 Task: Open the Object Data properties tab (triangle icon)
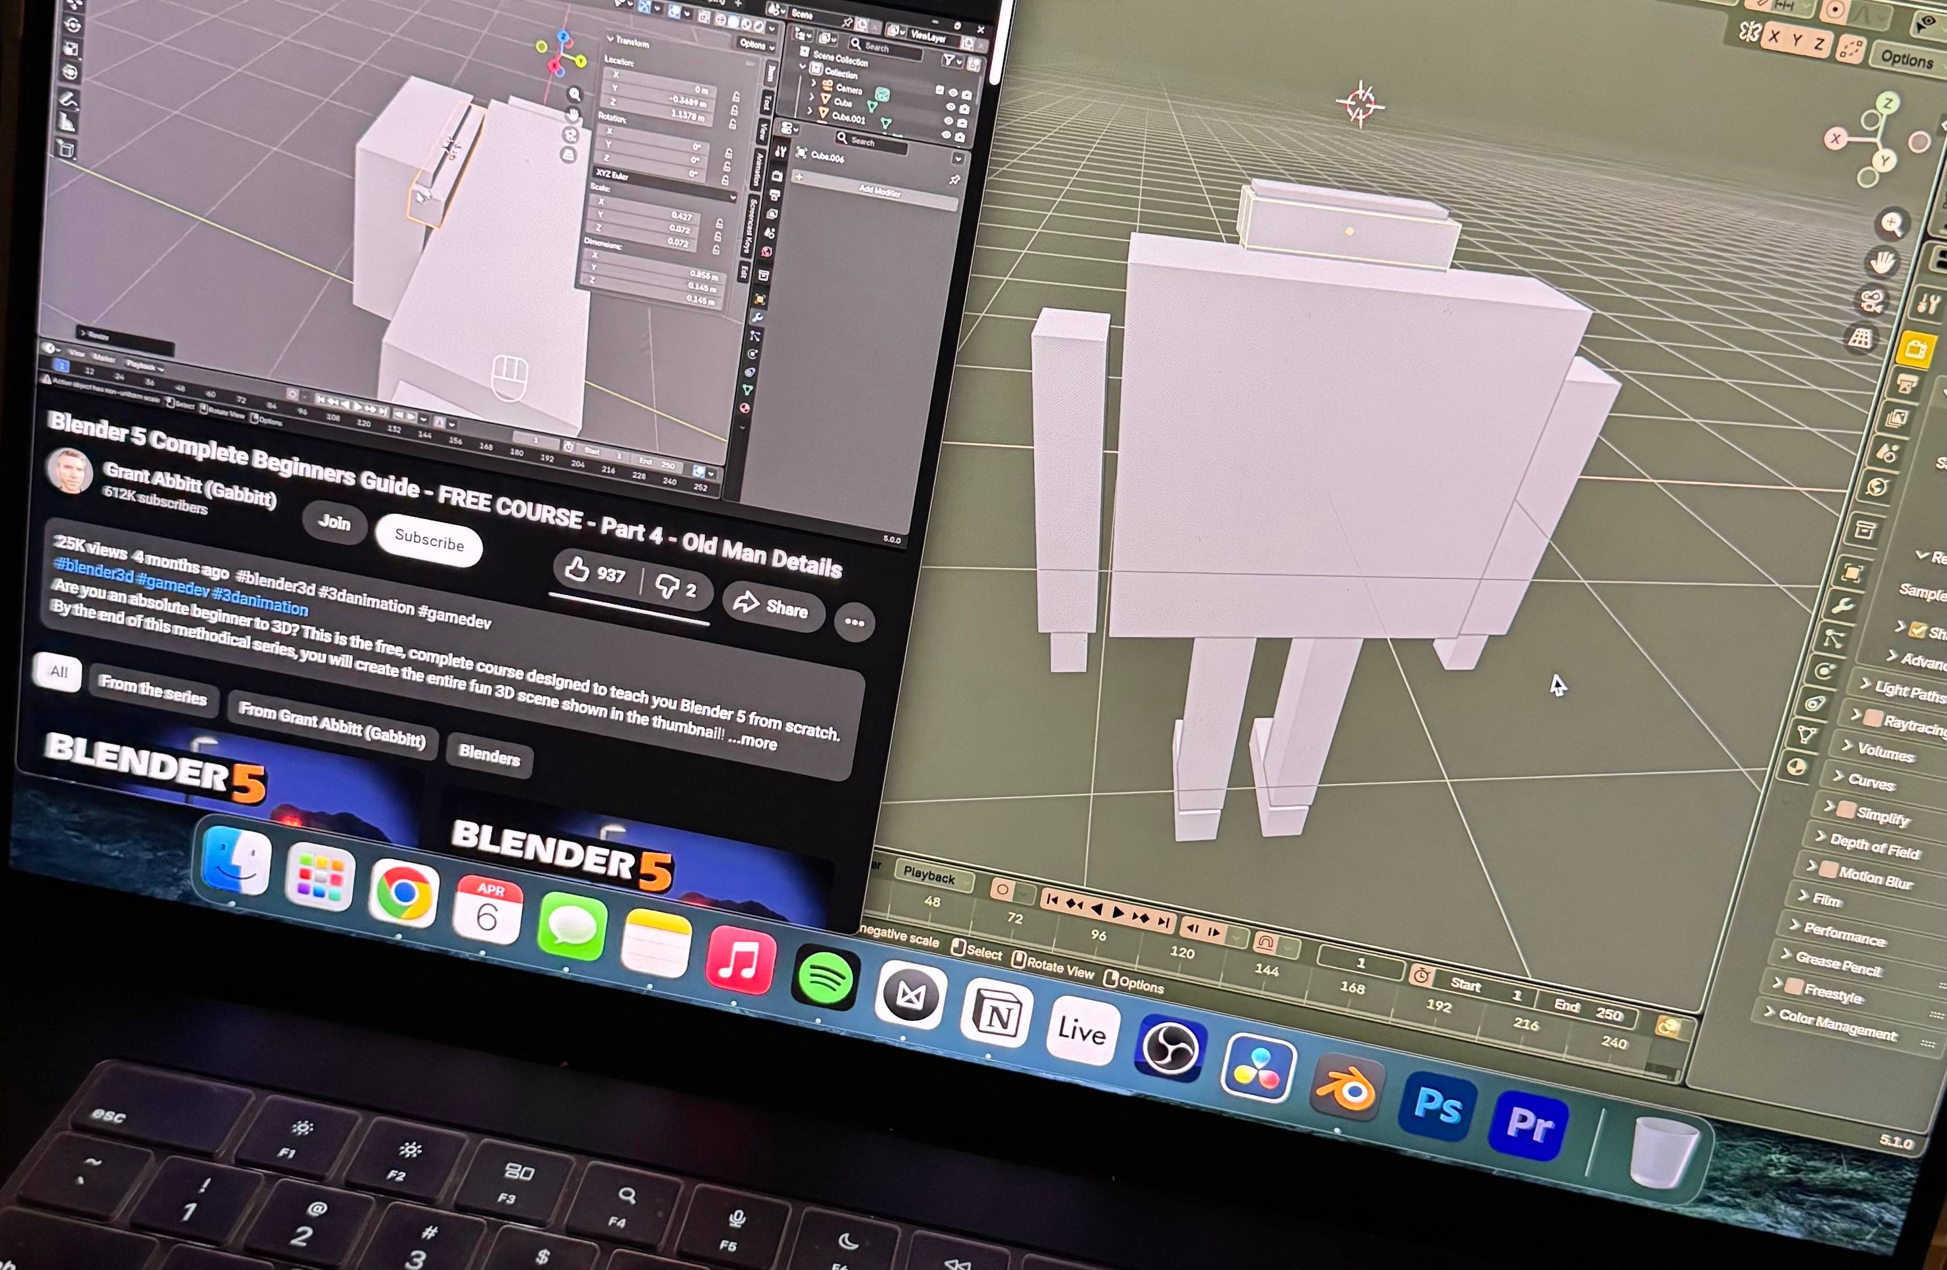[1805, 735]
